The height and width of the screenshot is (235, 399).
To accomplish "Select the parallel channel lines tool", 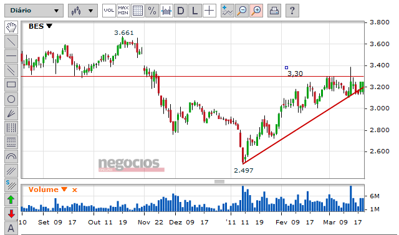I will (11, 70).
